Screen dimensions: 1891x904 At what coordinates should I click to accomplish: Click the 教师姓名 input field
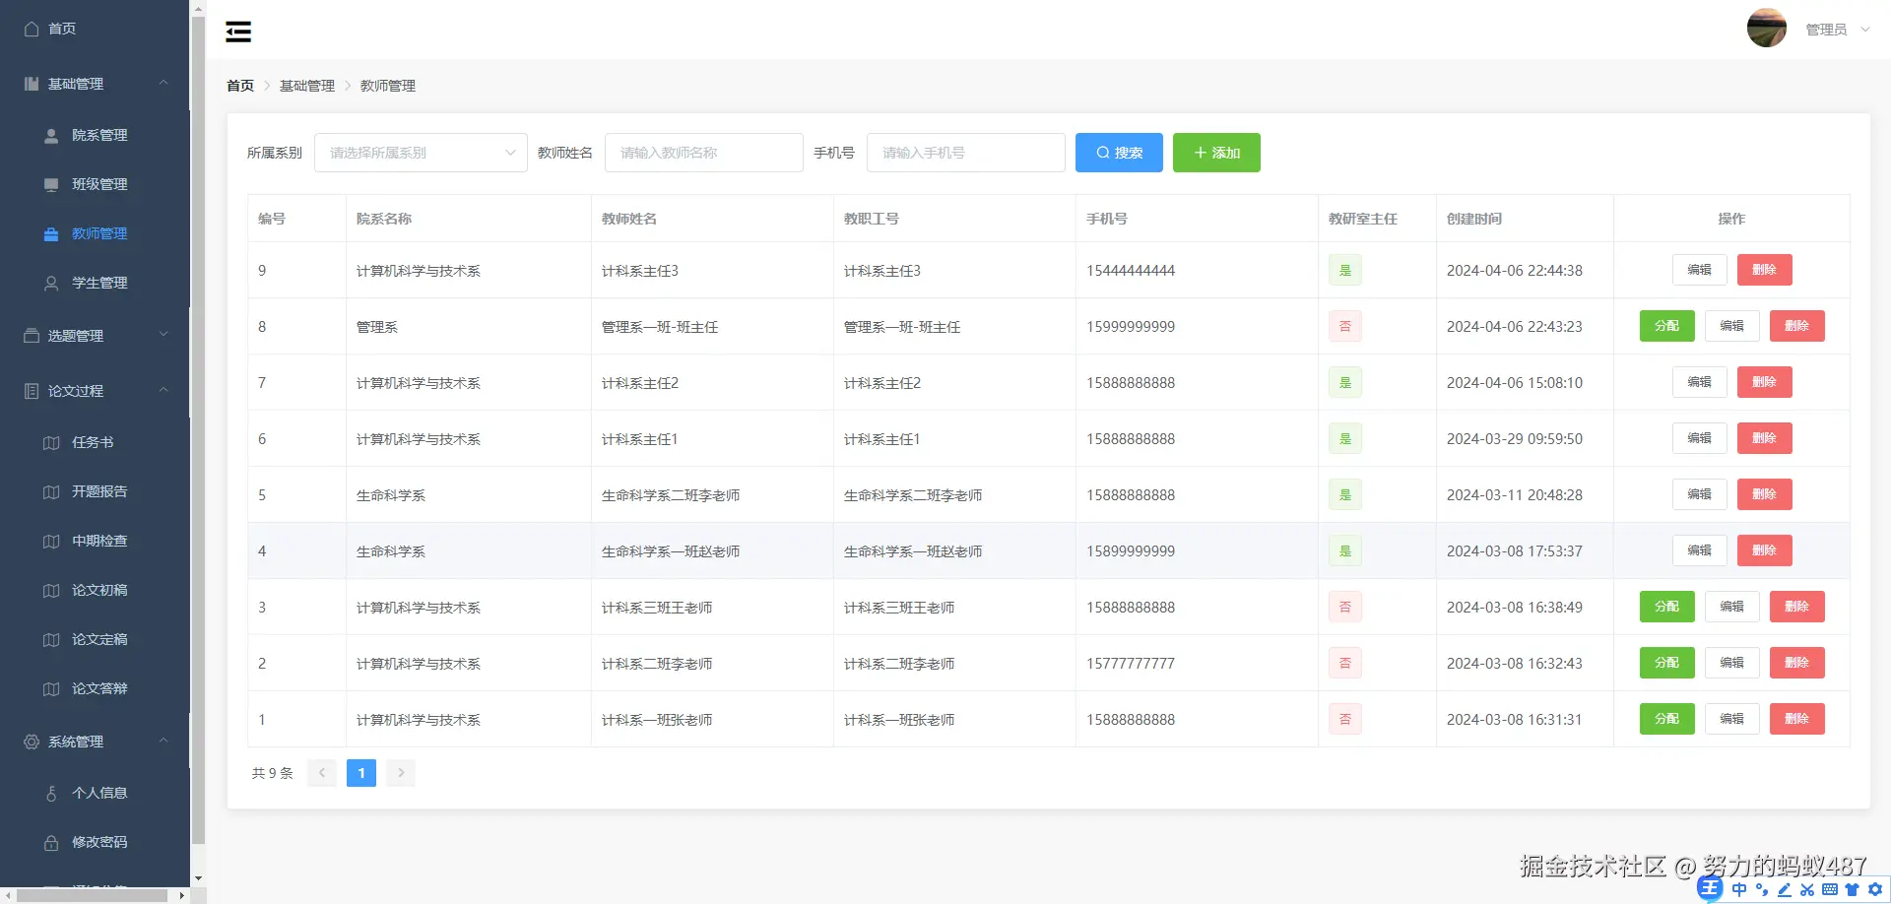(704, 153)
